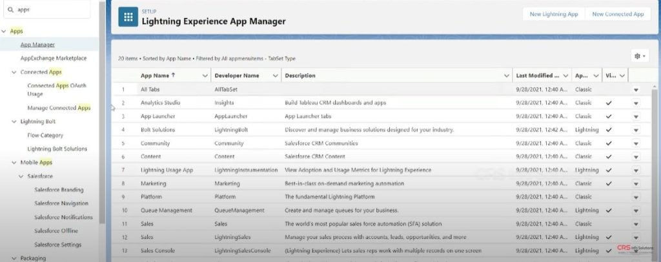
Task: Open Flow Category page
Action: click(x=45, y=136)
